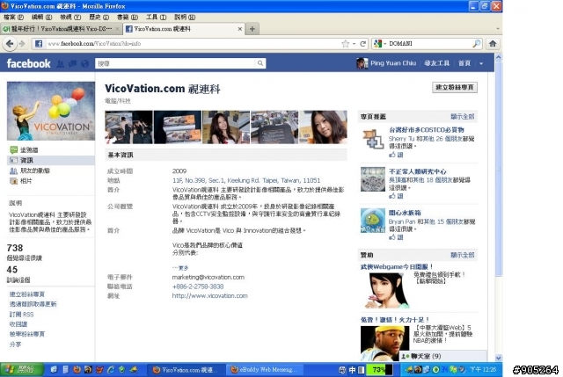Screen dimensions: 563x377
Task: Open the chat bar 聊天室 (9)
Action: pyautogui.click(x=443, y=356)
